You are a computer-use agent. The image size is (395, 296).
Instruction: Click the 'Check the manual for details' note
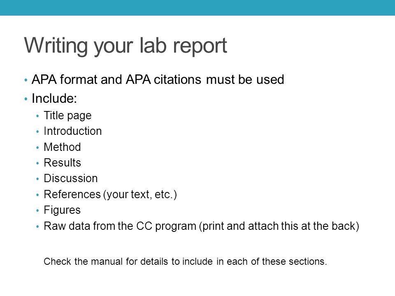185,261
